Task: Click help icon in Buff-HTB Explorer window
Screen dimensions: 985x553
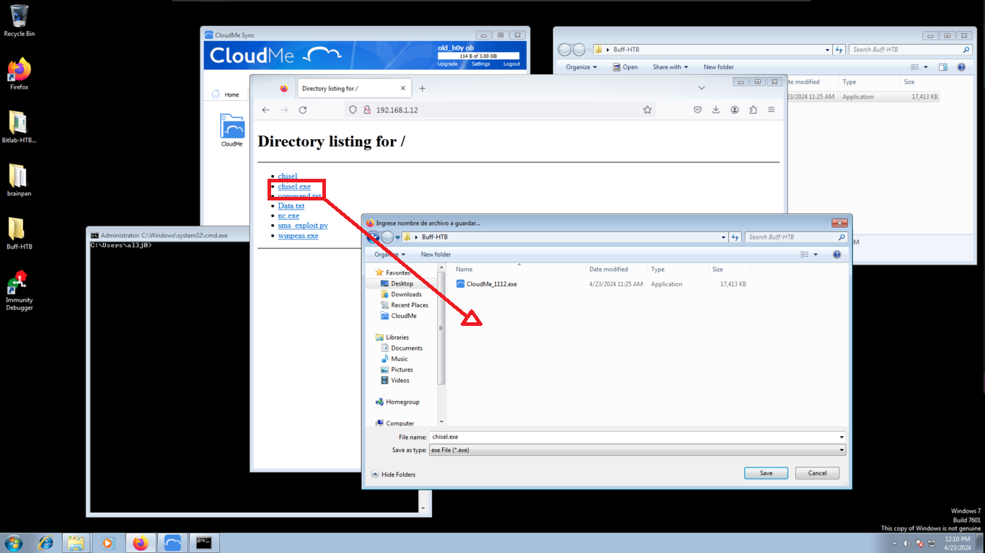Action: [961, 67]
